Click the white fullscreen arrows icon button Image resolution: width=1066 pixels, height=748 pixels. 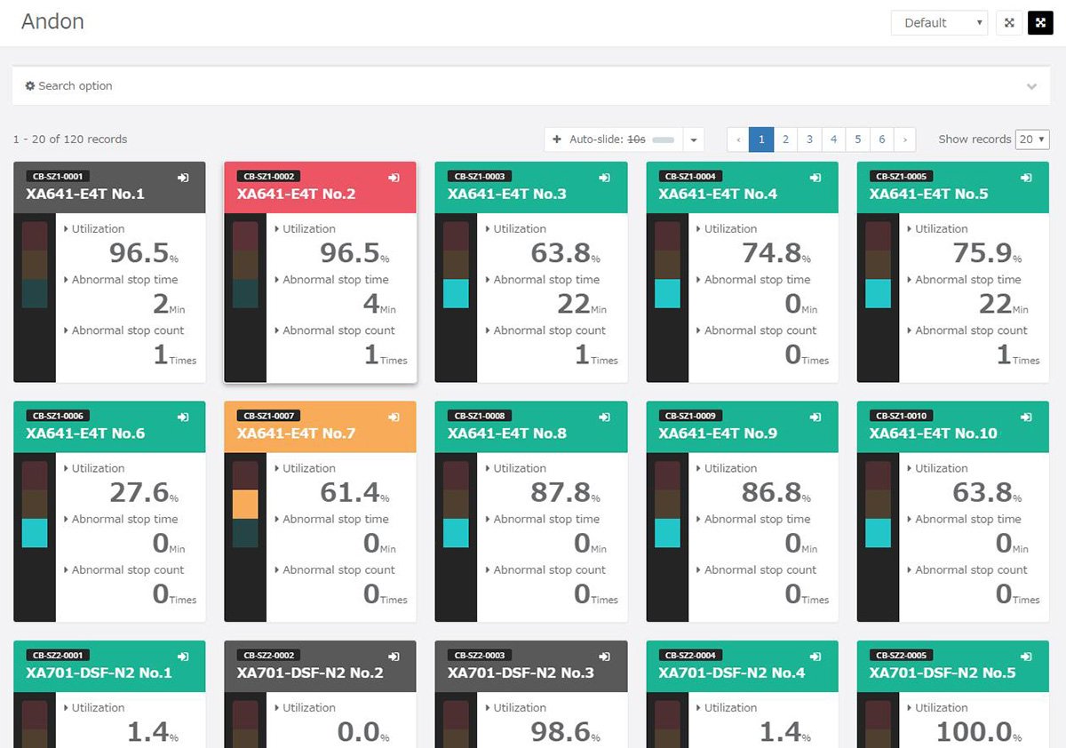tap(1009, 23)
